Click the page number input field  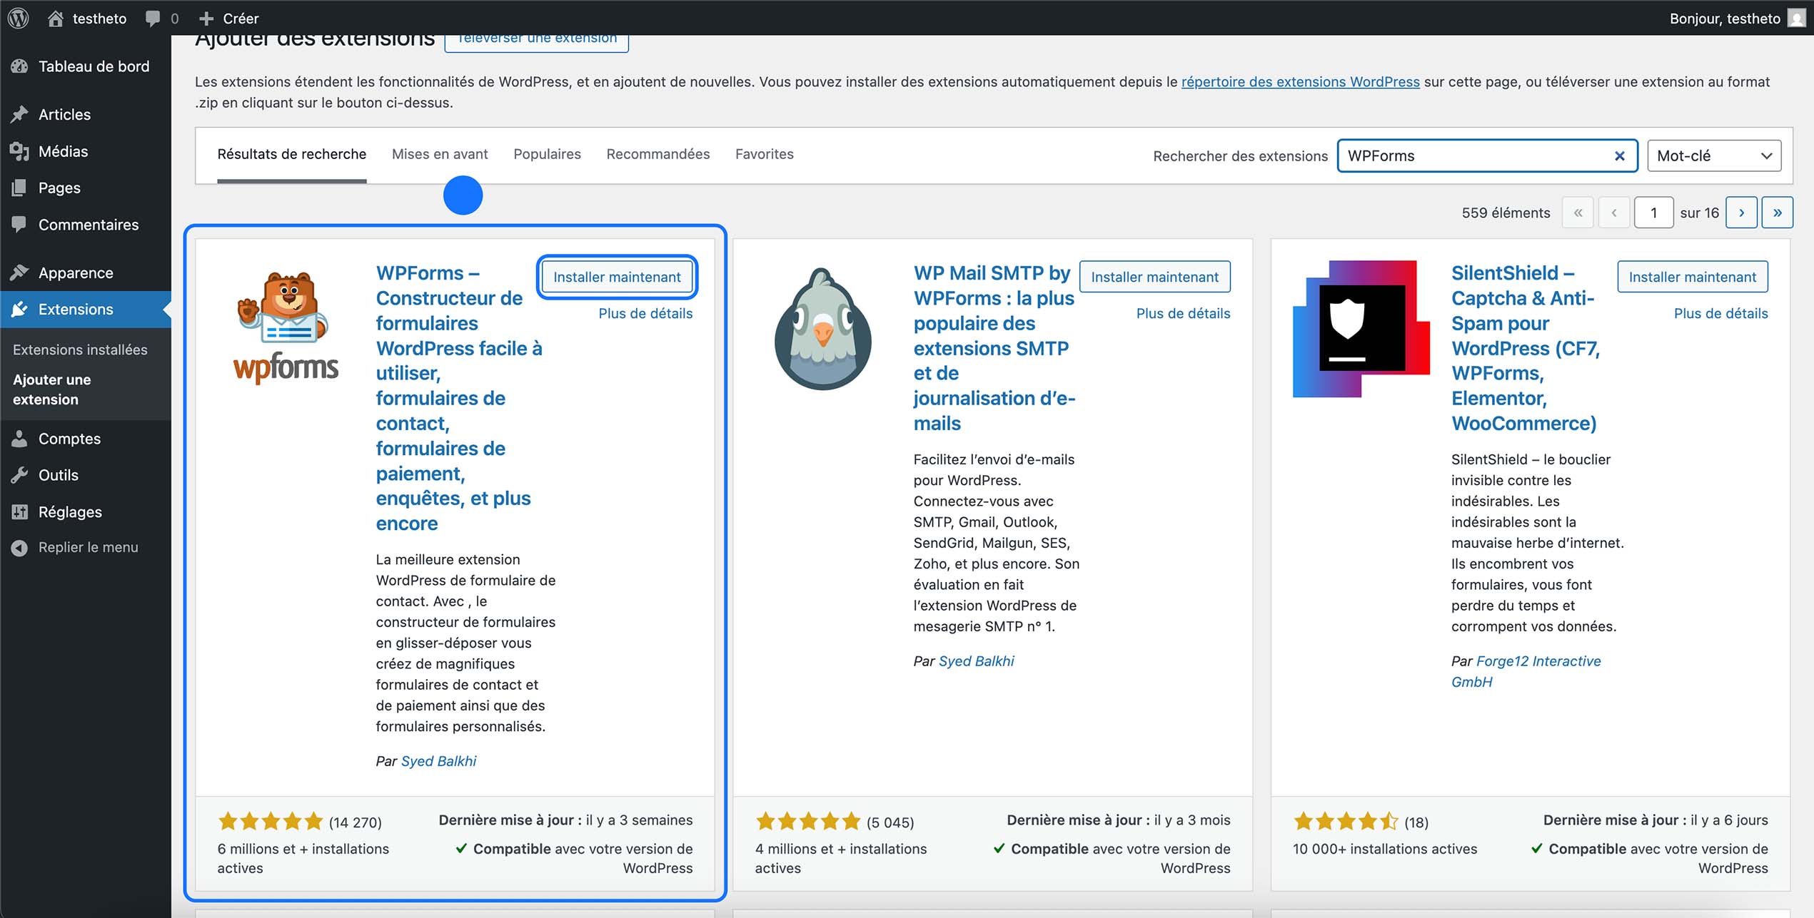click(x=1654, y=212)
